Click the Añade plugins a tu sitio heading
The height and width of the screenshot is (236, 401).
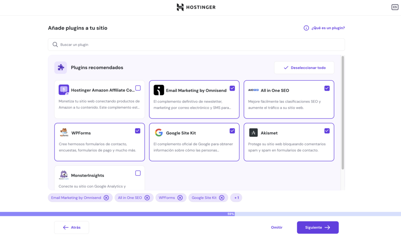[78, 28]
